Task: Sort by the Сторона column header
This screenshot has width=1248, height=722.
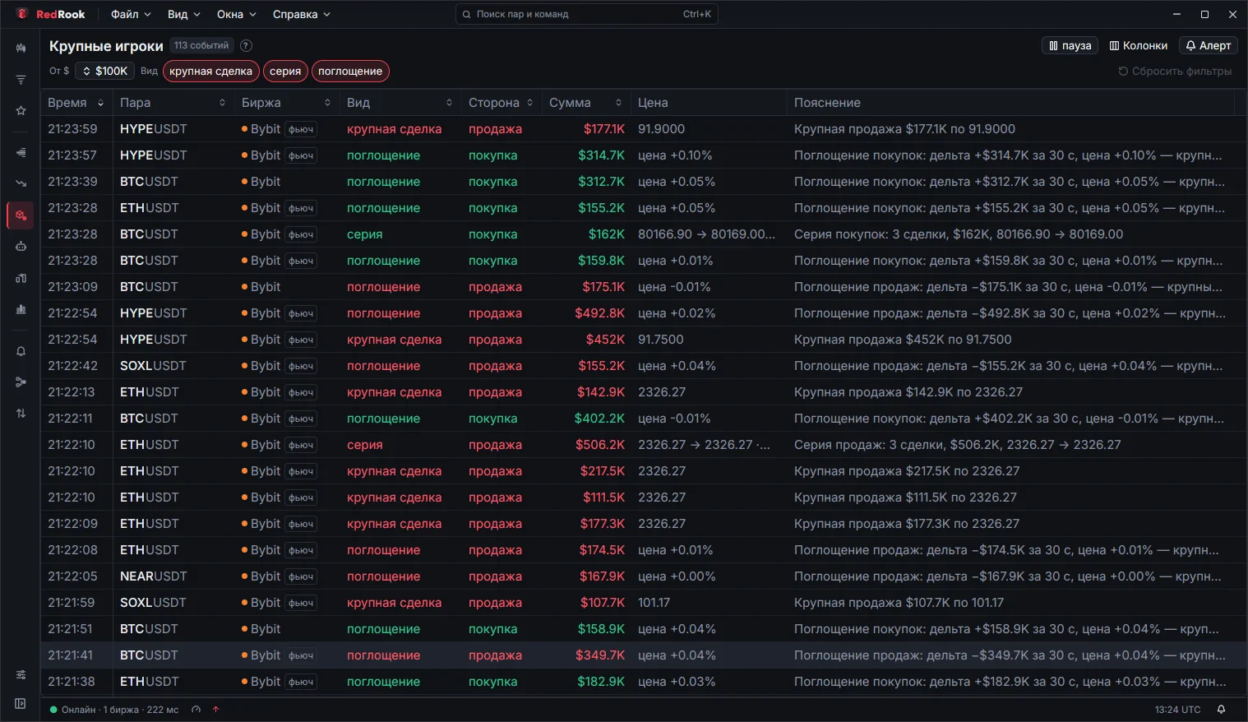Action: pyautogui.click(x=501, y=103)
